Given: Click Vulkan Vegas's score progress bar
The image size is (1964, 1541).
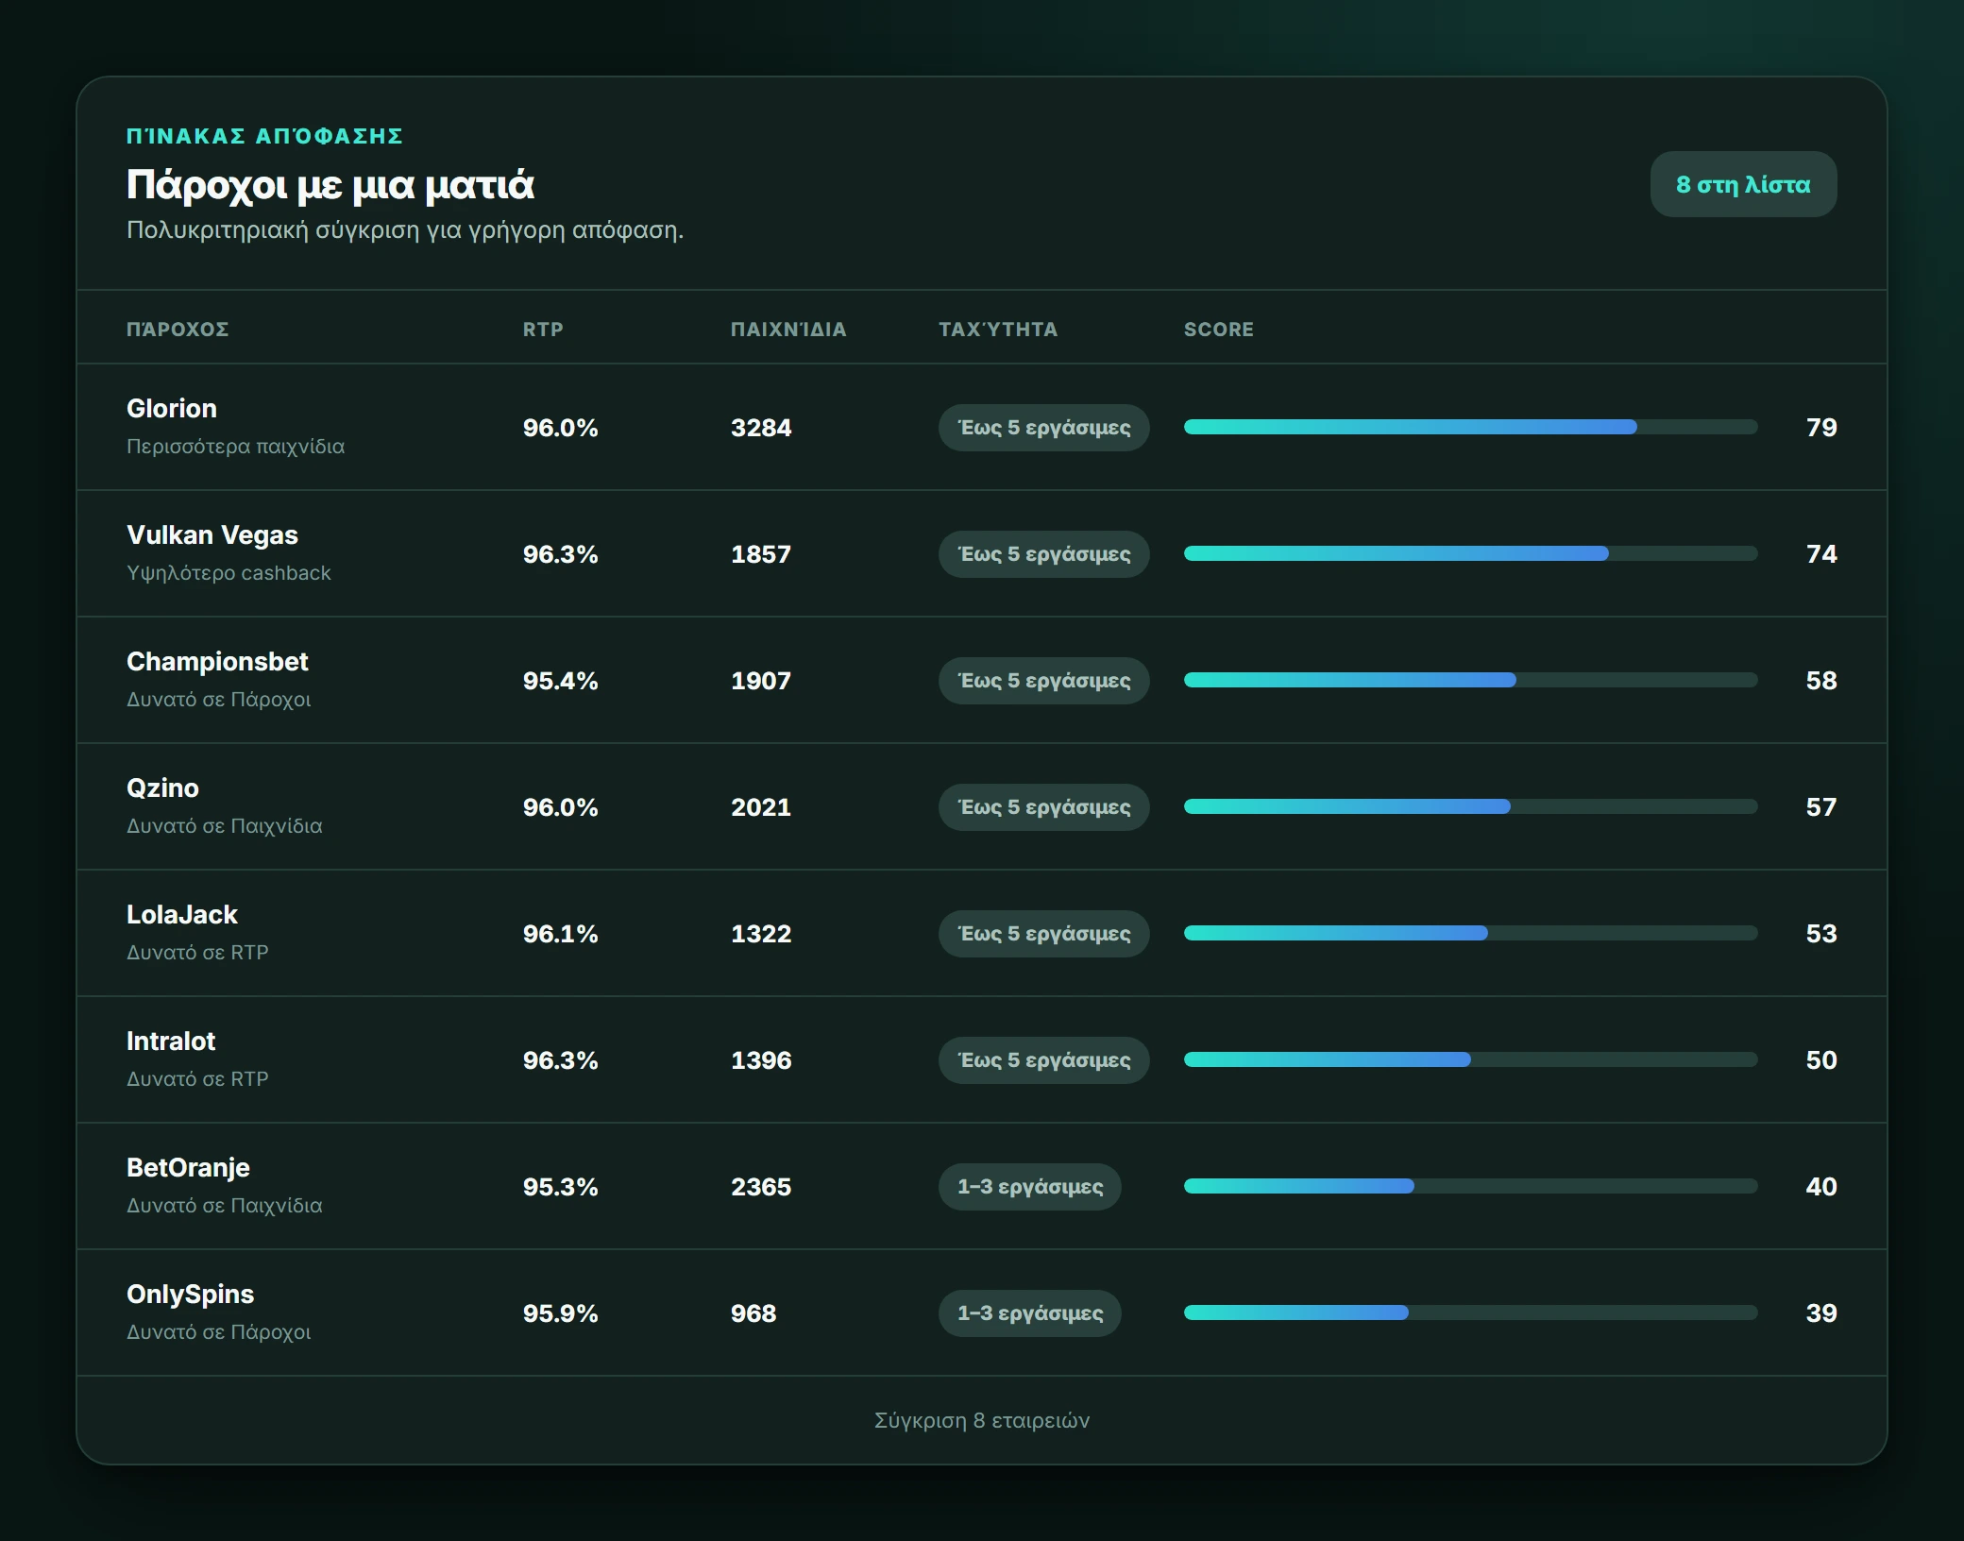Looking at the screenshot, I should (x=1471, y=553).
